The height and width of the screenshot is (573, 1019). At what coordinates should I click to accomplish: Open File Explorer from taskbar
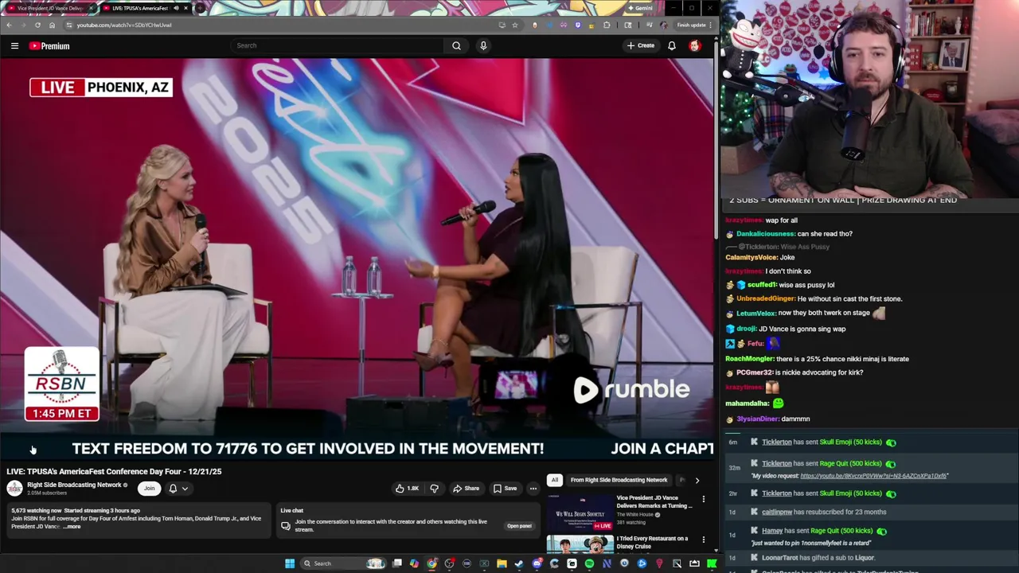pos(502,563)
